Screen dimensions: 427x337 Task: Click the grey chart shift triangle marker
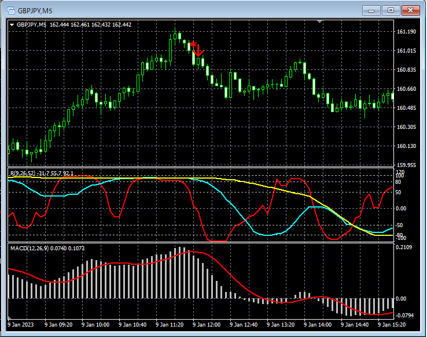point(319,22)
